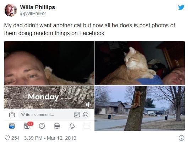Unmute the video with speaker icon
This screenshot has height=144, width=189.
(89, 105)
